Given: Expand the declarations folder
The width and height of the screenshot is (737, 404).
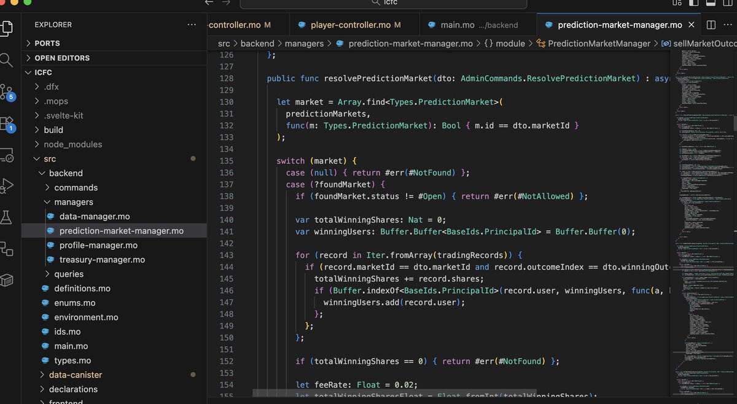Looking at the screenshot, I should 114,389.
